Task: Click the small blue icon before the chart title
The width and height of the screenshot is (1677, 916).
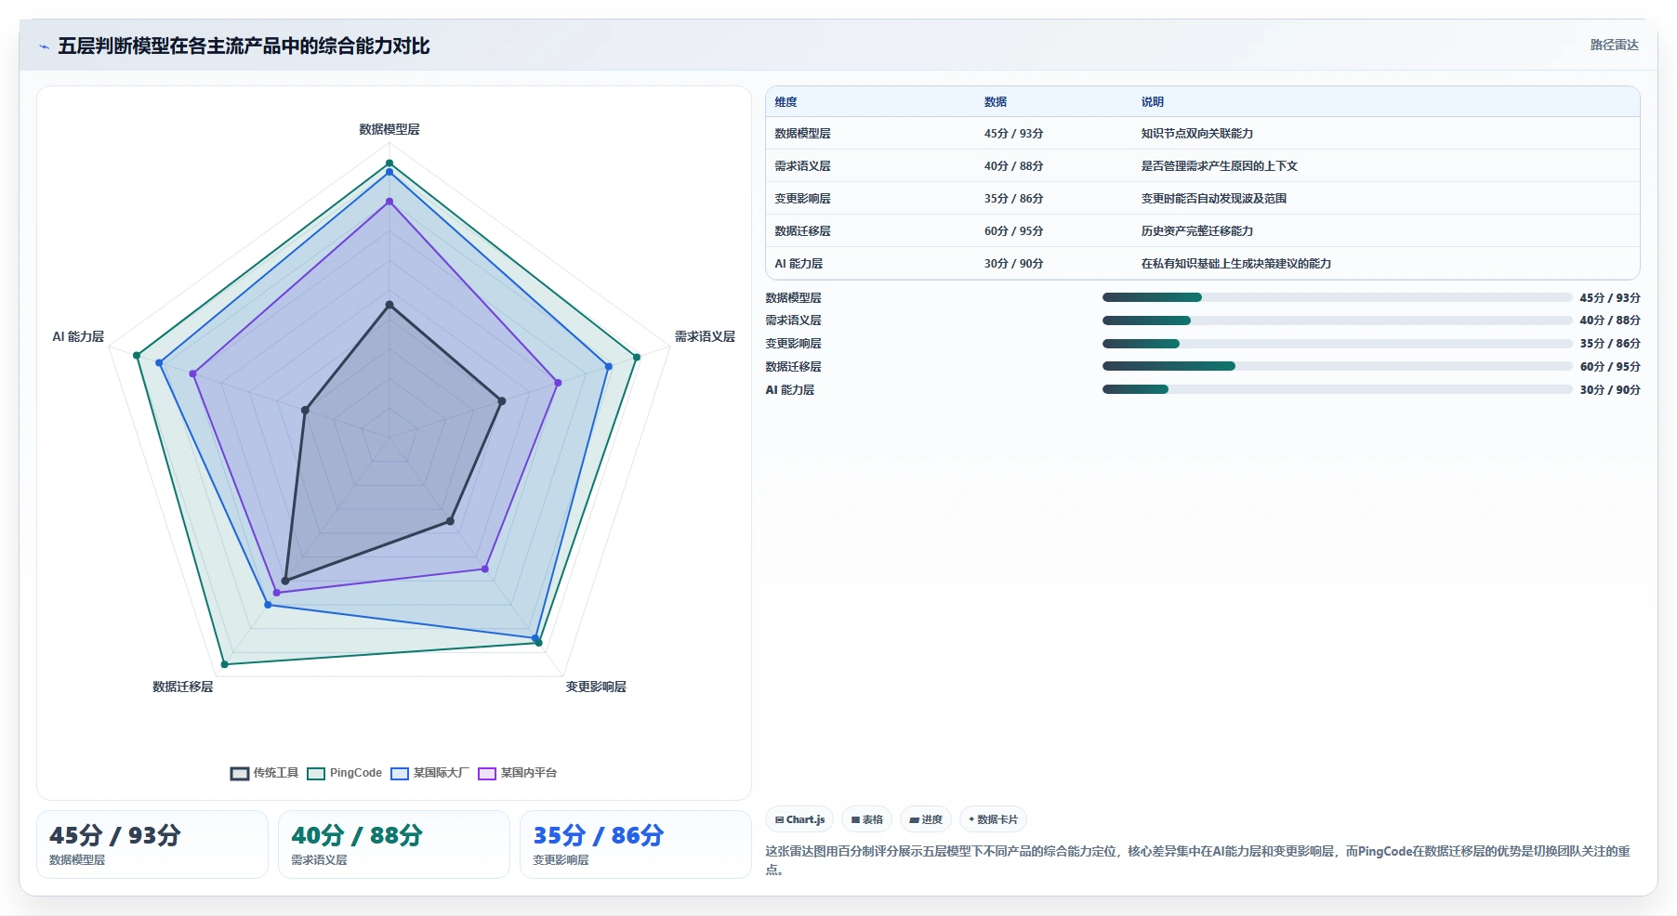Action: (x=44, y=46)
